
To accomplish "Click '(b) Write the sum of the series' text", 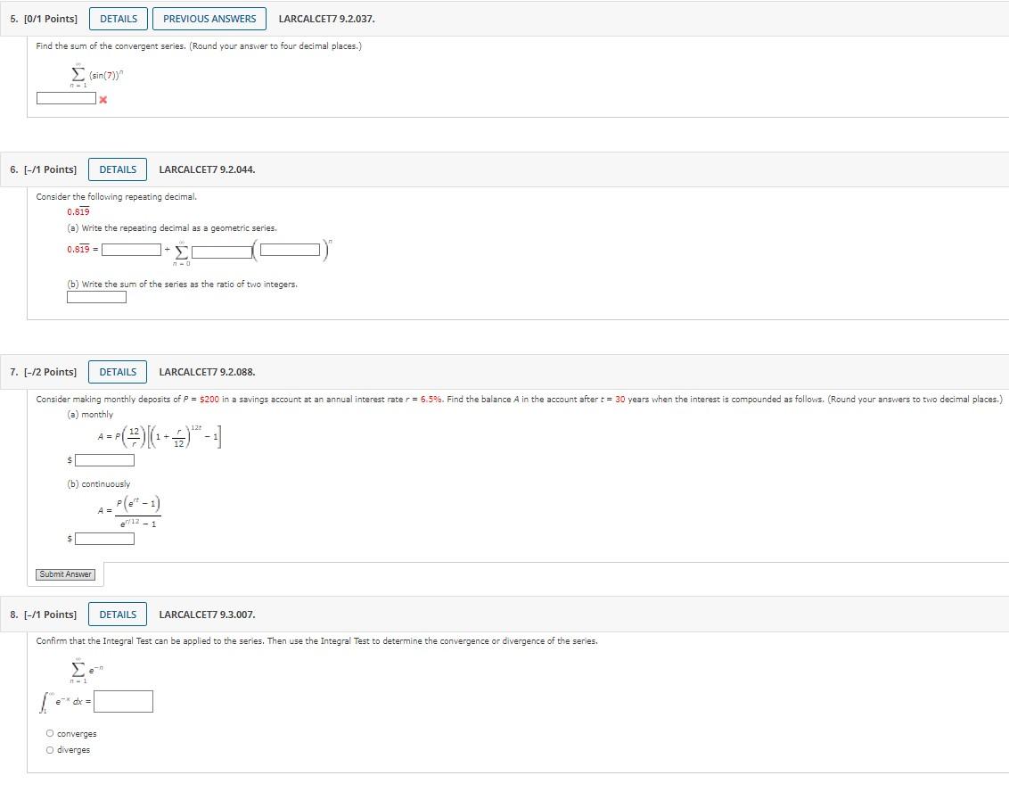I will coord(182,284).
